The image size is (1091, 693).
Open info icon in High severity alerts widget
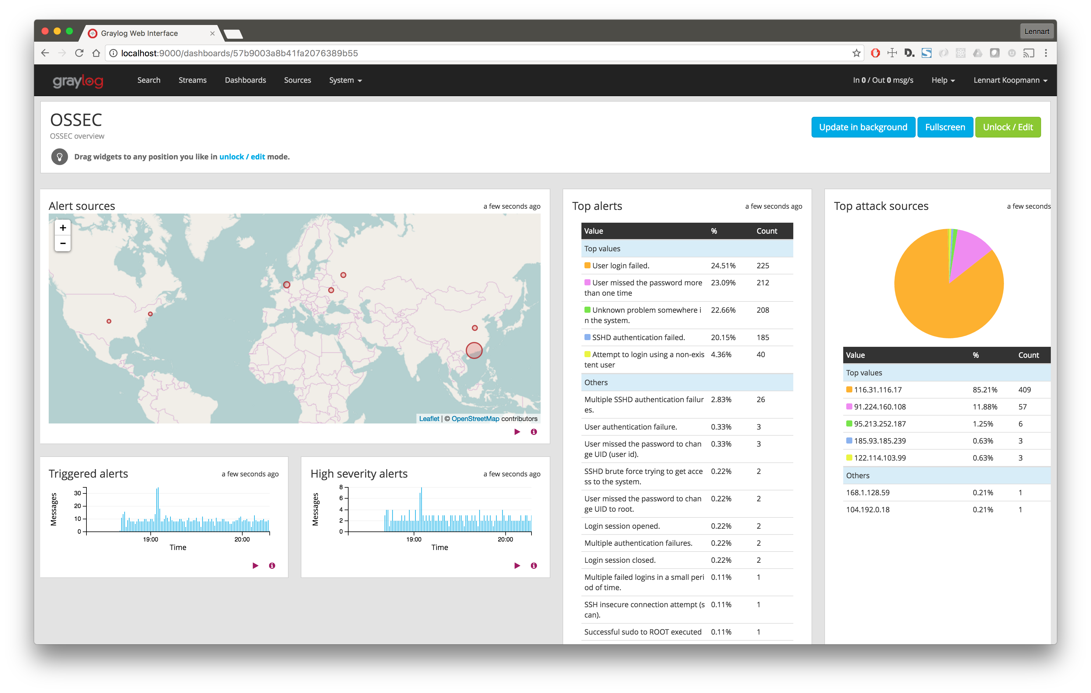(x=534, y=565)
